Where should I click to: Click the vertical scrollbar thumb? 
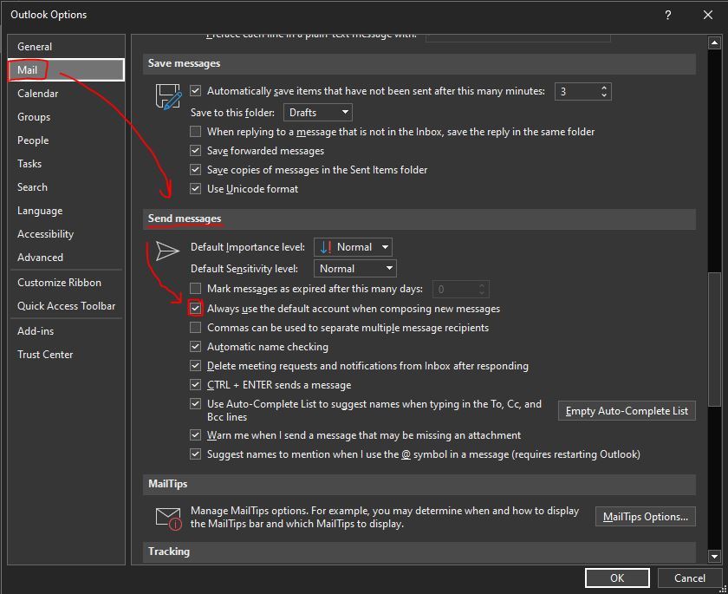714,340
